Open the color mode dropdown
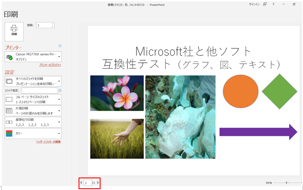 33,133
